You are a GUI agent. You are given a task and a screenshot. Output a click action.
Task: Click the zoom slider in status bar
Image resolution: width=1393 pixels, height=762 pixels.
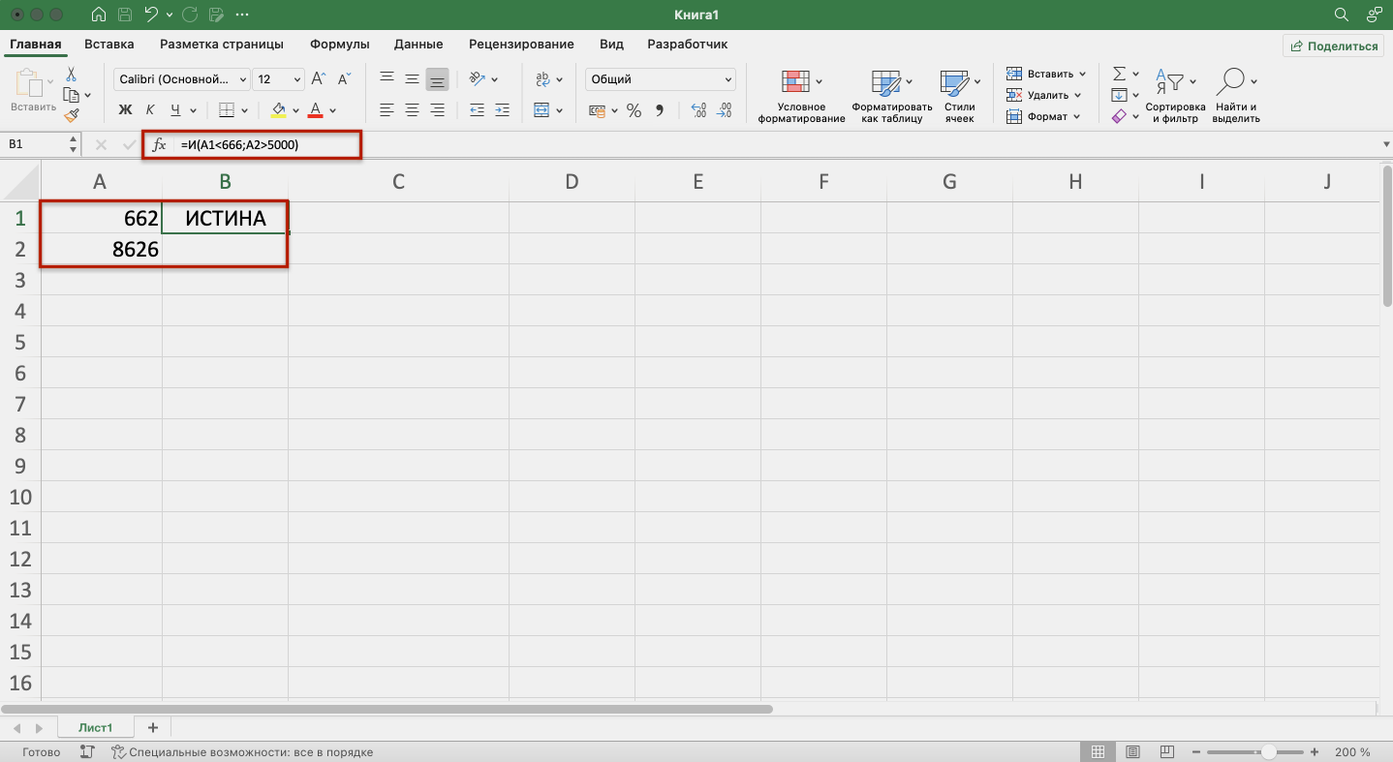click(1268, 752)
